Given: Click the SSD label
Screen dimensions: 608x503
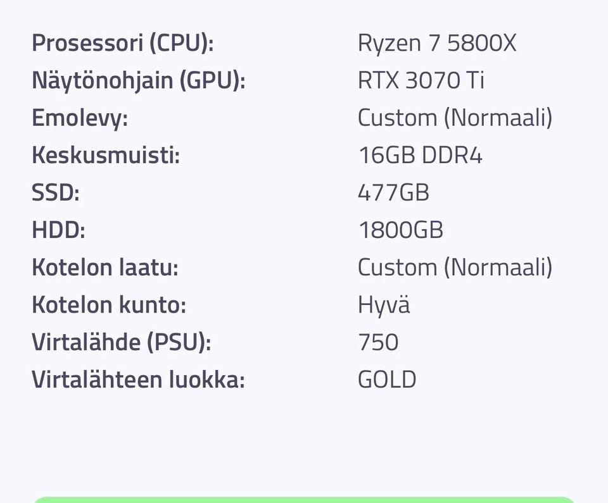Looking at the screenshot, I should pos(56,192).
